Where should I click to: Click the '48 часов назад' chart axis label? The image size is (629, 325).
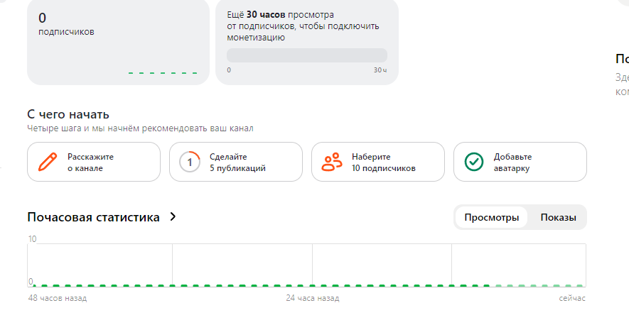pyautogui.click(x=57, y=298)
